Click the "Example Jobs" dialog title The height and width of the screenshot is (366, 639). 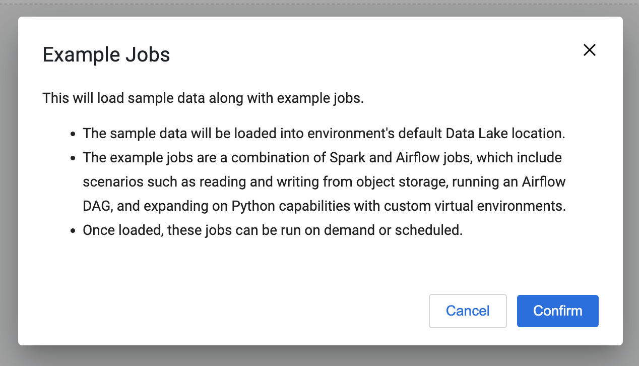point(106,54)
